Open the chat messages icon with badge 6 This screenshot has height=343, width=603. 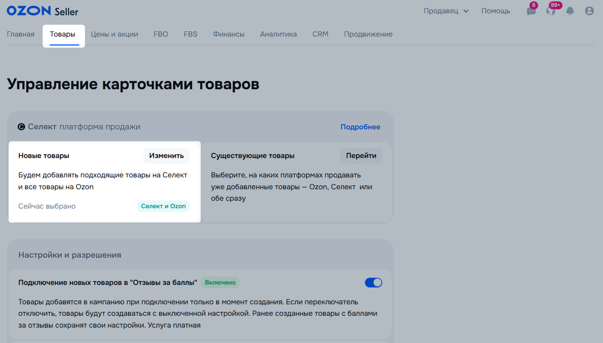531,11
